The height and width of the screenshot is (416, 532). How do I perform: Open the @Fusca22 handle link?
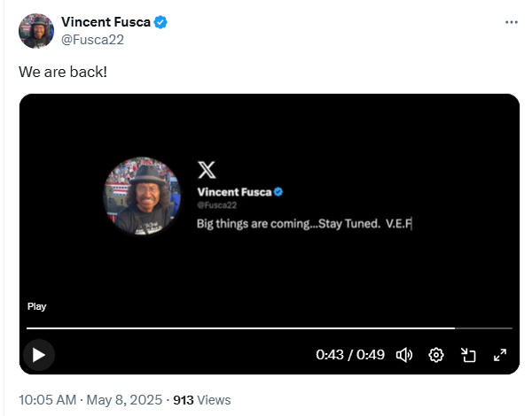[90, 40]
